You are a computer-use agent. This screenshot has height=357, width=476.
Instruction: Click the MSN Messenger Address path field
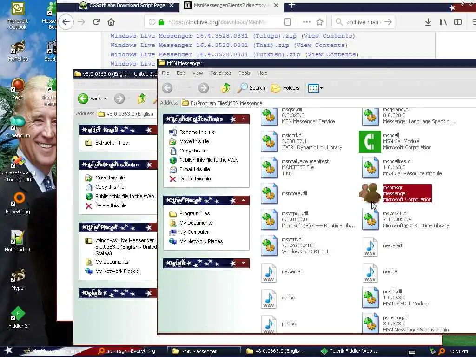pyautogui.click(x=328, y=103)
